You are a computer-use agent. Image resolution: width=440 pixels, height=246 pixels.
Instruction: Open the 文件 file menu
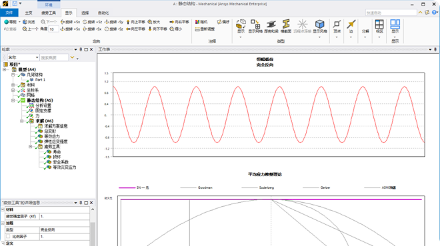(x=9, y=13)
